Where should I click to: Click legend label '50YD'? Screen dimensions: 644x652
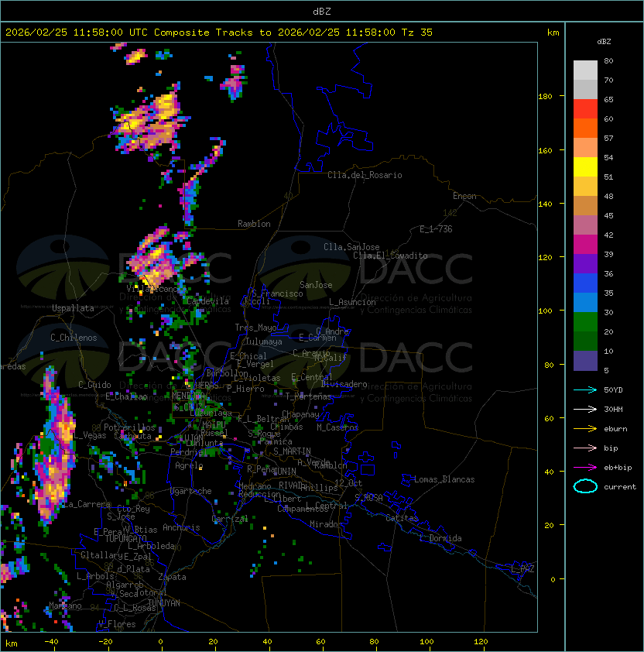613,390
